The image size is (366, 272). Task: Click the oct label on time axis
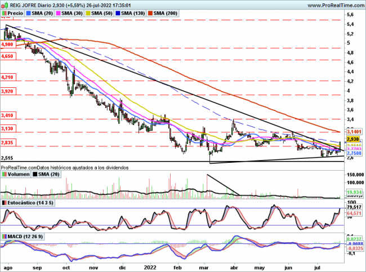coord(66,267)
